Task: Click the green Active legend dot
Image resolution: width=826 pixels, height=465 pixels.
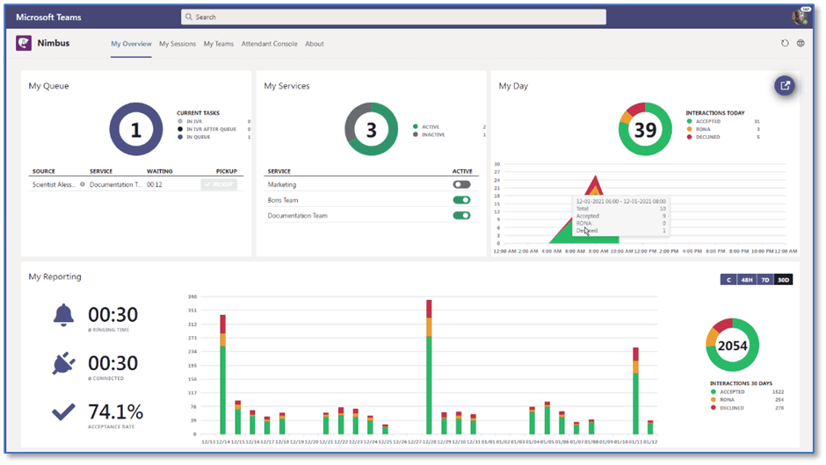Action: tap(416, 126)
